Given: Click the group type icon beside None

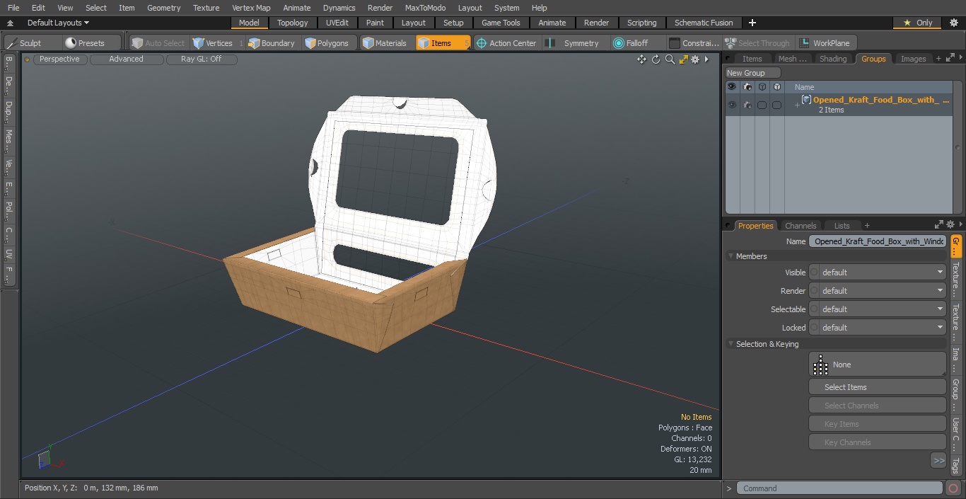Looking at the screenshot, I should point(820,365).
